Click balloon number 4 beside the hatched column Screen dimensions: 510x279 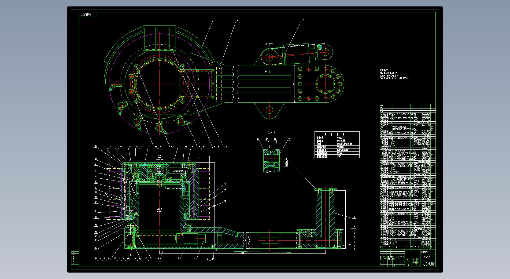point(354,217)
